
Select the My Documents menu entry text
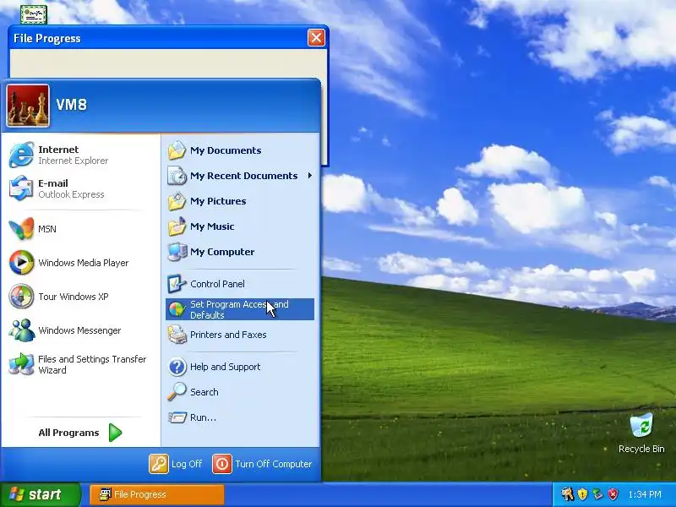[x=226, y=150]
